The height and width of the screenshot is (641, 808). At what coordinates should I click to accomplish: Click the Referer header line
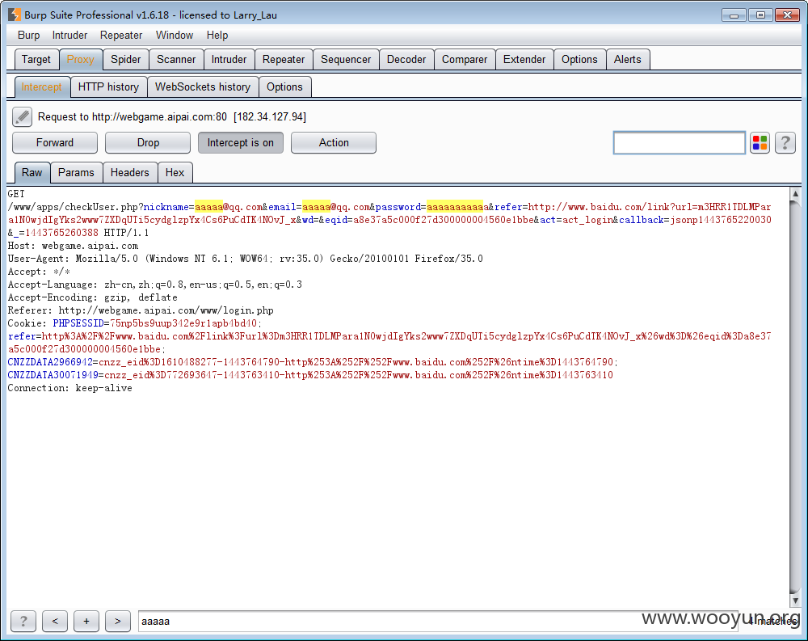click(140, 310)
